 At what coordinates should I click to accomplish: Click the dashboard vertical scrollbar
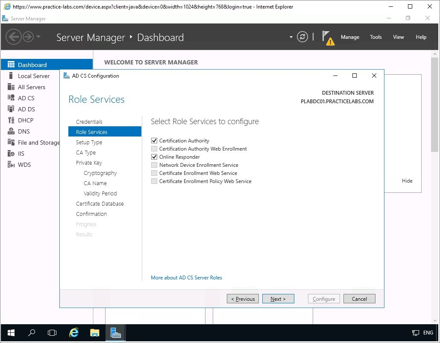(435, 105)
